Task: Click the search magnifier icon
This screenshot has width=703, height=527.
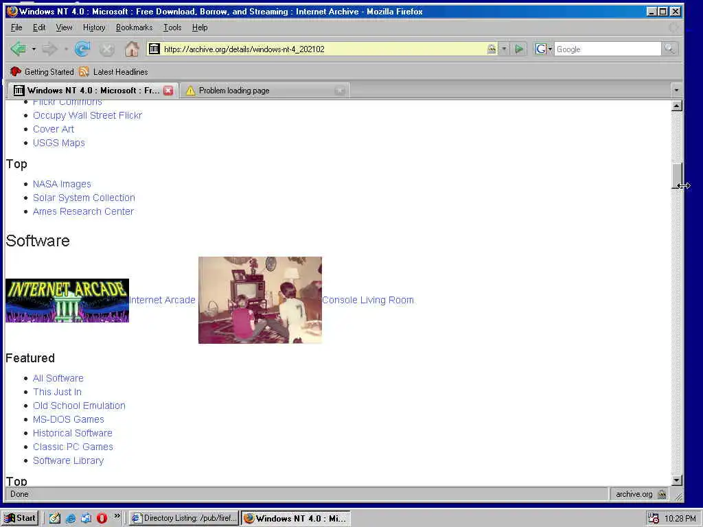Action: 669,49
